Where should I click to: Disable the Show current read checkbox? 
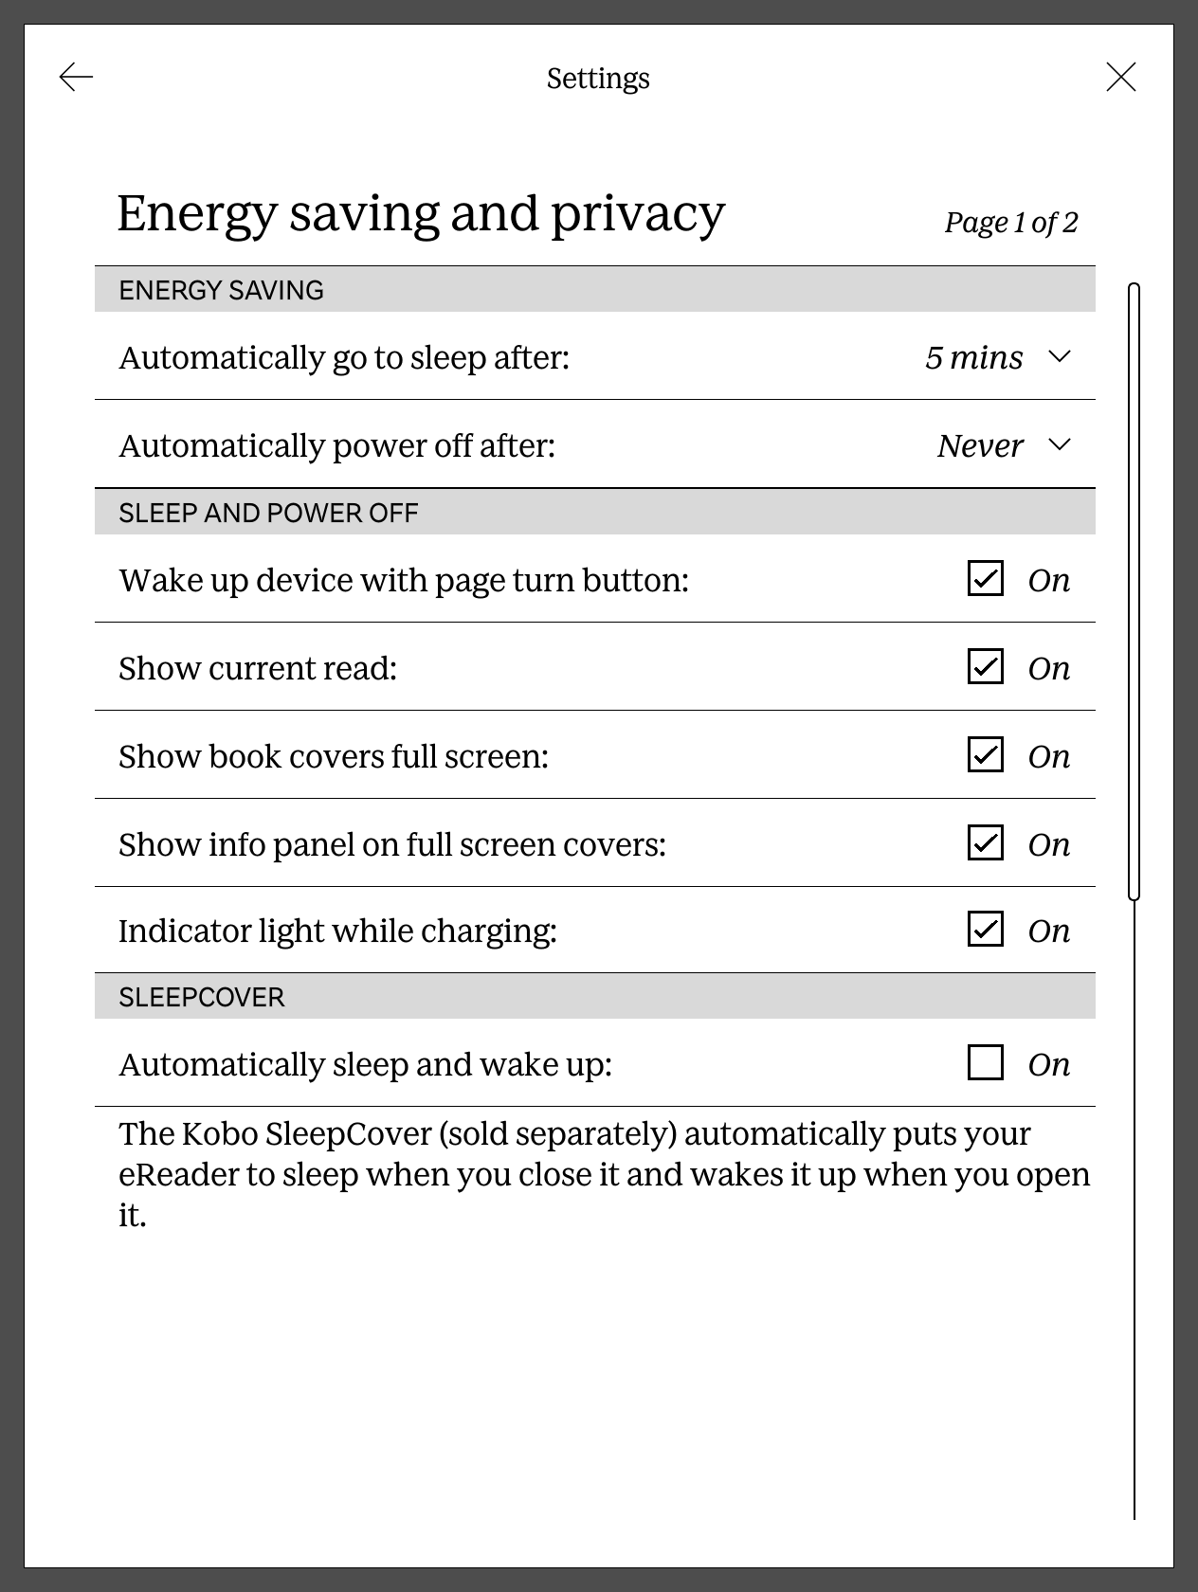(x=986, y=666)
